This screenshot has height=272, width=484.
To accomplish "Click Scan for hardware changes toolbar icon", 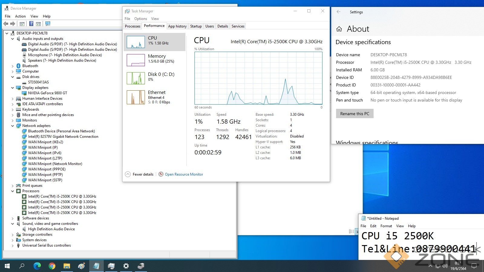I will pyautogui.click(x=48, y=24).
